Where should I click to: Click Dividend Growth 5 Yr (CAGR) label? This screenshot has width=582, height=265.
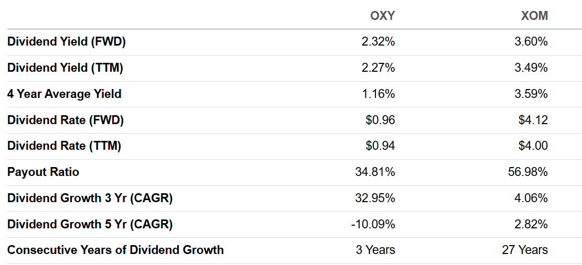(x=90, y=225)
